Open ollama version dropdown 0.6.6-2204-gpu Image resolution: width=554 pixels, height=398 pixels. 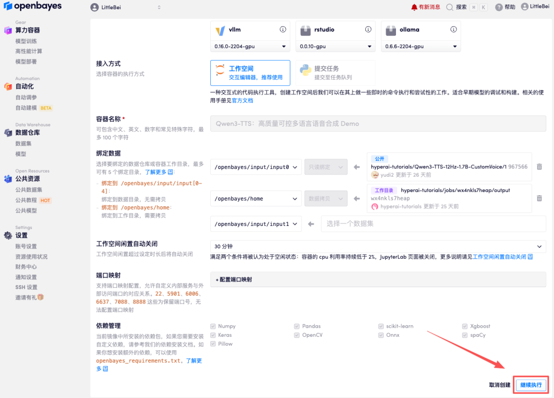tap(421, 46)
